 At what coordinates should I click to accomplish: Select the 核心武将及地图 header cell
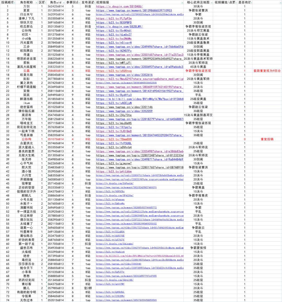tap(198, 2)
